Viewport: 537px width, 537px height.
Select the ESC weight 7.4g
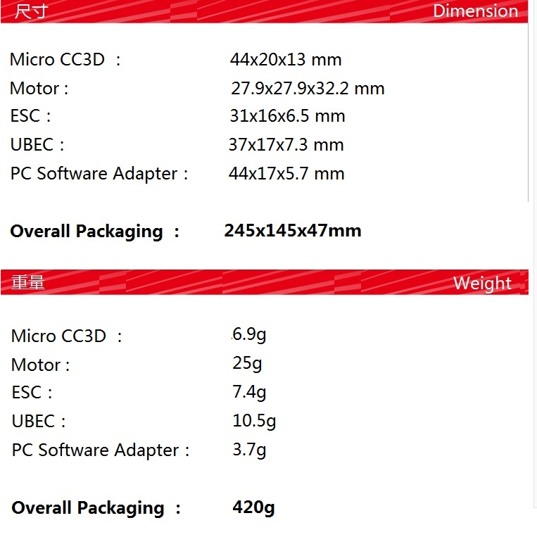click(249, 392)
